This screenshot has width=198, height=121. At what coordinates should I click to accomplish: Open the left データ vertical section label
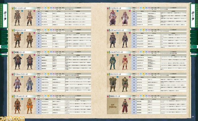(x=5, y=16)
